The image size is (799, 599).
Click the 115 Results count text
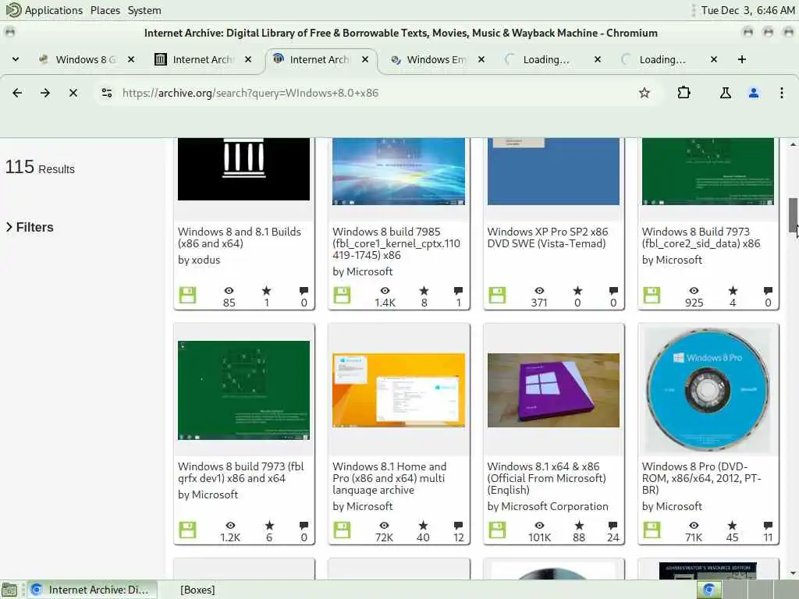(x=40, y=167)
